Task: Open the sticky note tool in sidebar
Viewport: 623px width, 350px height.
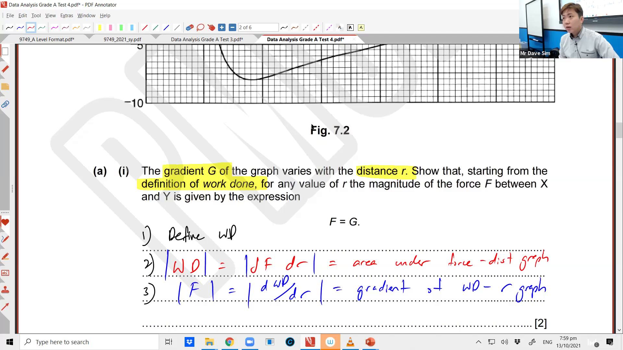Action: pyautogui.click(x=5, y=87)
